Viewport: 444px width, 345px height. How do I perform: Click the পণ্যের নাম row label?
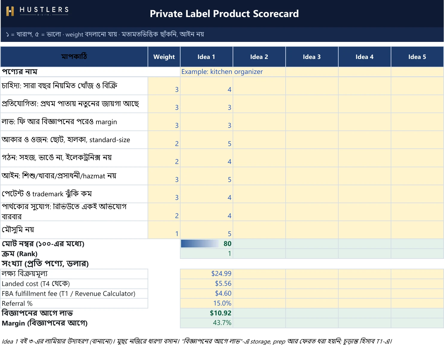click(x=19, y=72)
